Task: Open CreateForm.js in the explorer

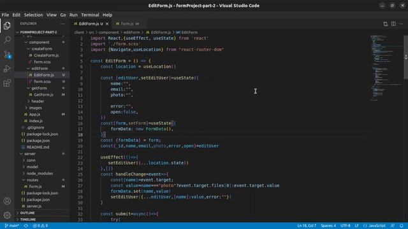Action: pyautogui.click(x=46, y=55)
